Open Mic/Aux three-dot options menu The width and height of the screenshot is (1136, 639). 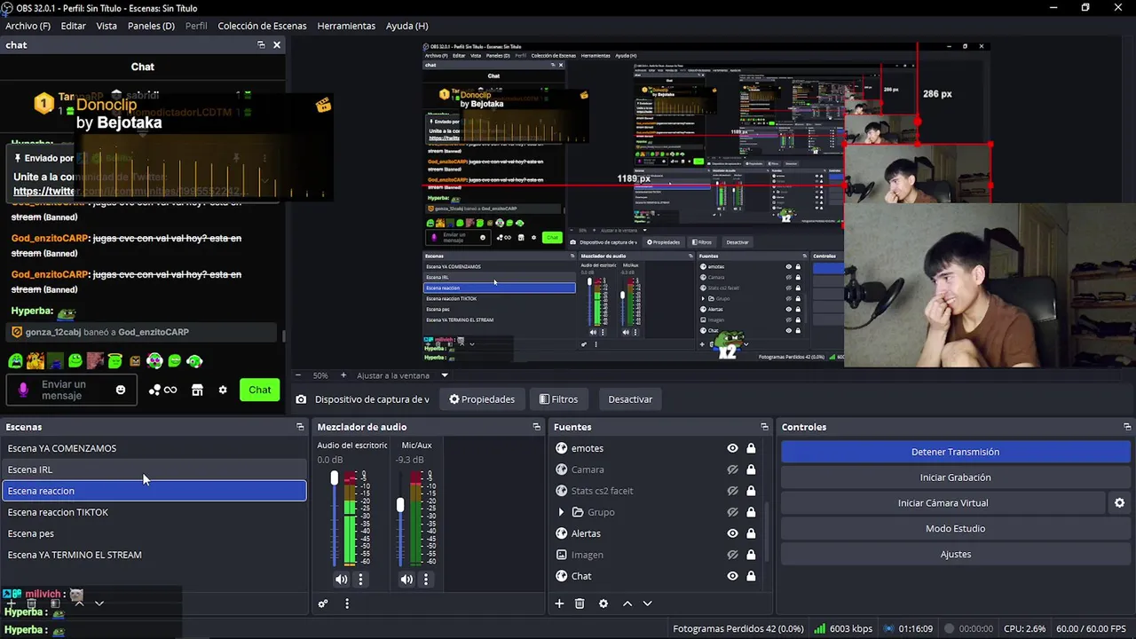[x=426, y=580]
